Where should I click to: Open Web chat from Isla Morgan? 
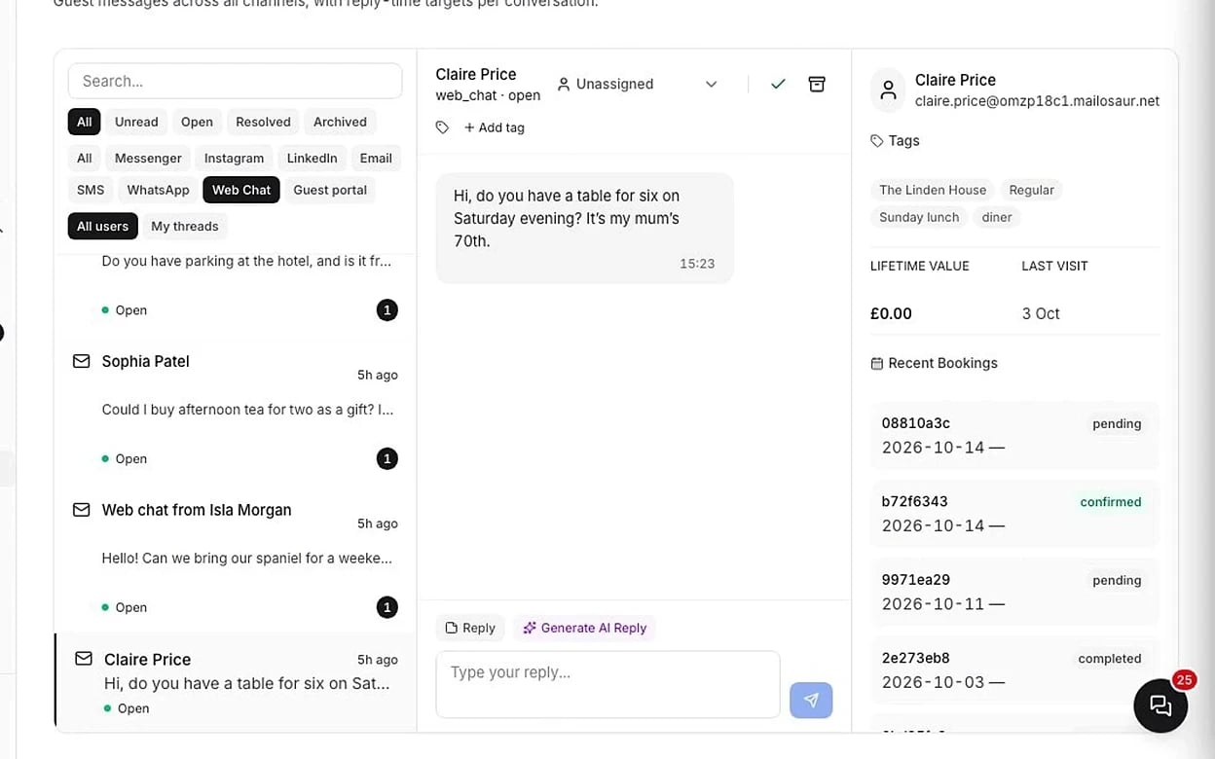pos(235,559)
